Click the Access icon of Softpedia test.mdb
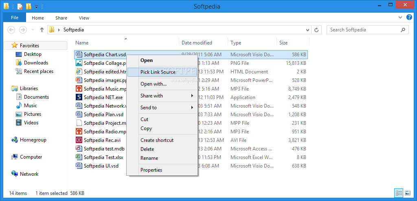Image resolution: width=417 pixels, height=201 pixels. 79,148
